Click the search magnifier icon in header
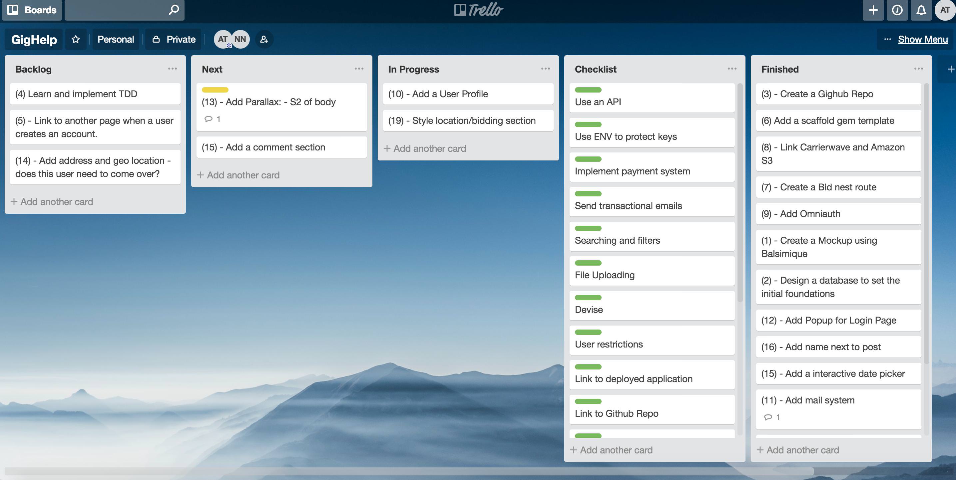This screenshot has height=480, width=956. [x=173, y=10]
